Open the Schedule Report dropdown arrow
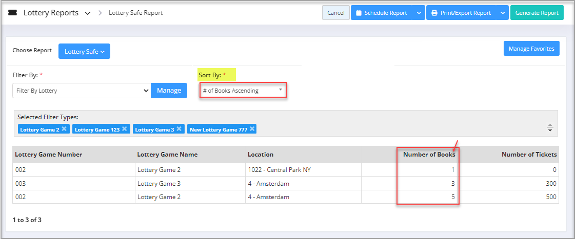 click(x=419, y=13)
